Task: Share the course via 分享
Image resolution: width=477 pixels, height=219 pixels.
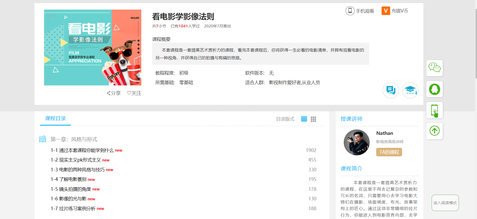Action: pos(114,93)
